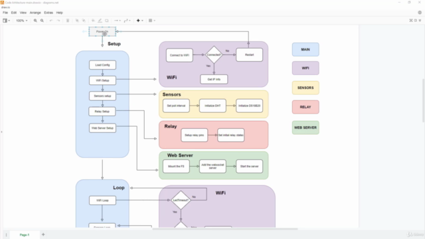Select the Power On box

tap(102, 32)
